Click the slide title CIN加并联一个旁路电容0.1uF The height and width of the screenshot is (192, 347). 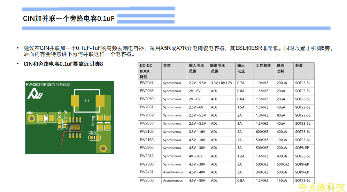point(69,19)
